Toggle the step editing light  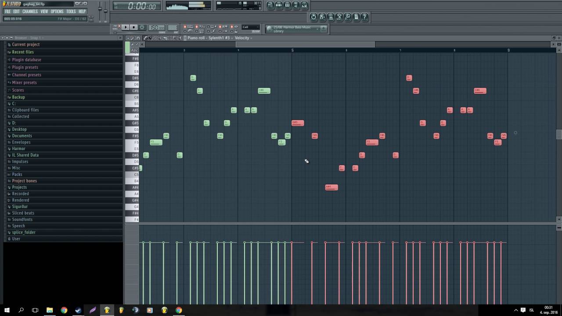tap(208, 31)
